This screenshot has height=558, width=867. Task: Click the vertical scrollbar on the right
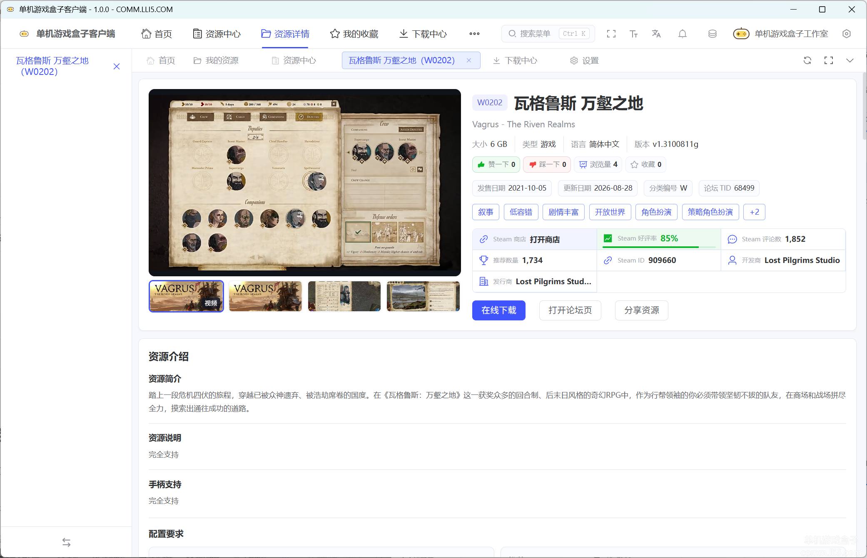(x=865, y=106)
